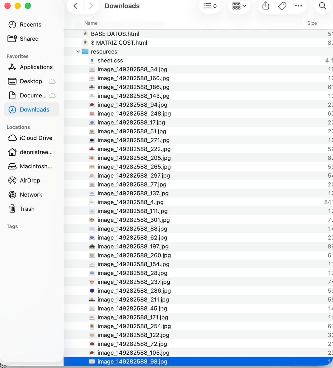Open iCloud Drive location
333x368 pixels.
click(36, 138)
